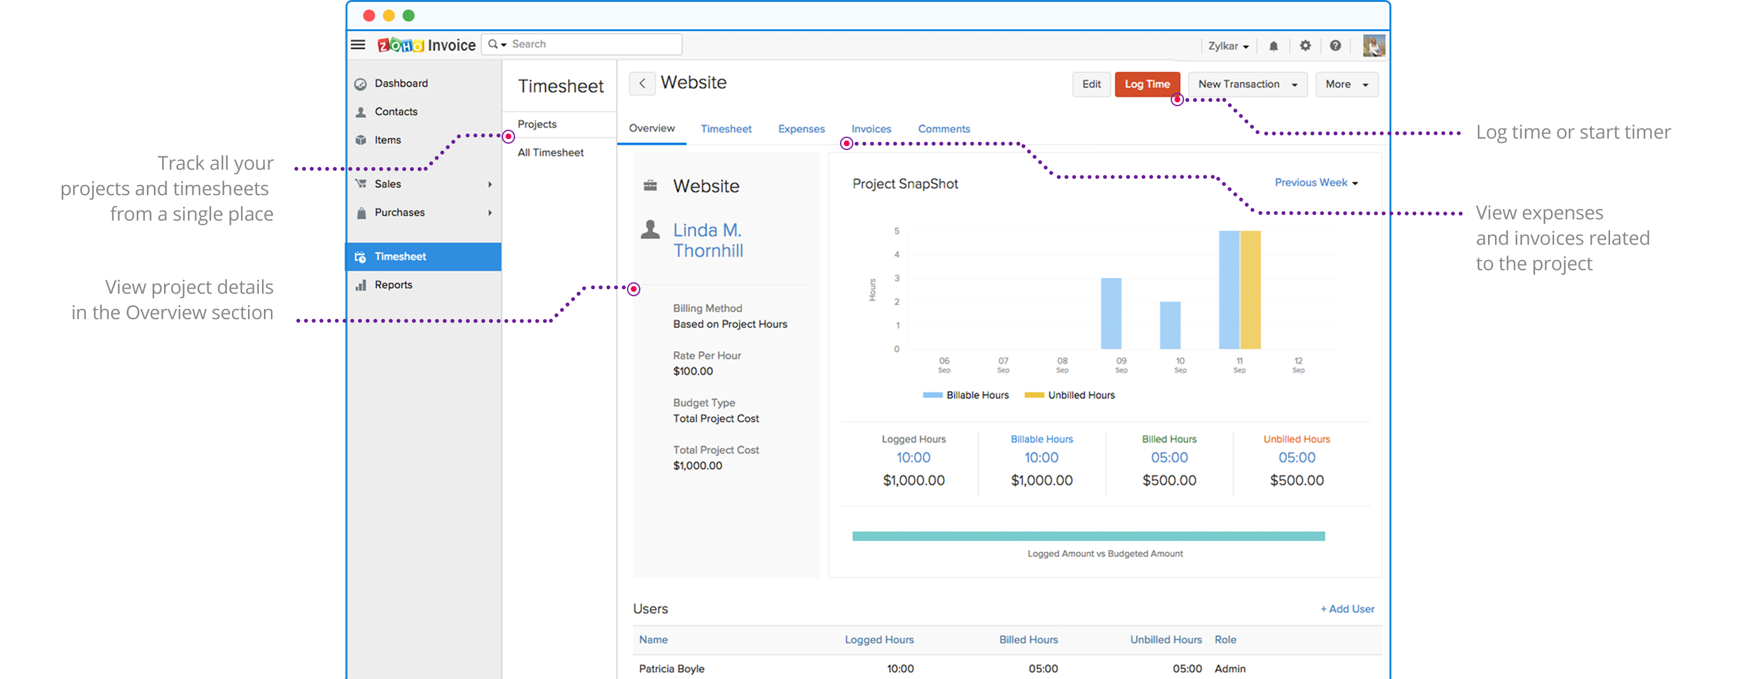Expand the More dropdown button
1764x679 pixels.
pyautogui.click(x=1346, y=84)
